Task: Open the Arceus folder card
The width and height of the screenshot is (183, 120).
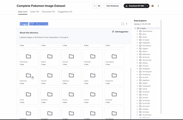Action: (71, 96)
